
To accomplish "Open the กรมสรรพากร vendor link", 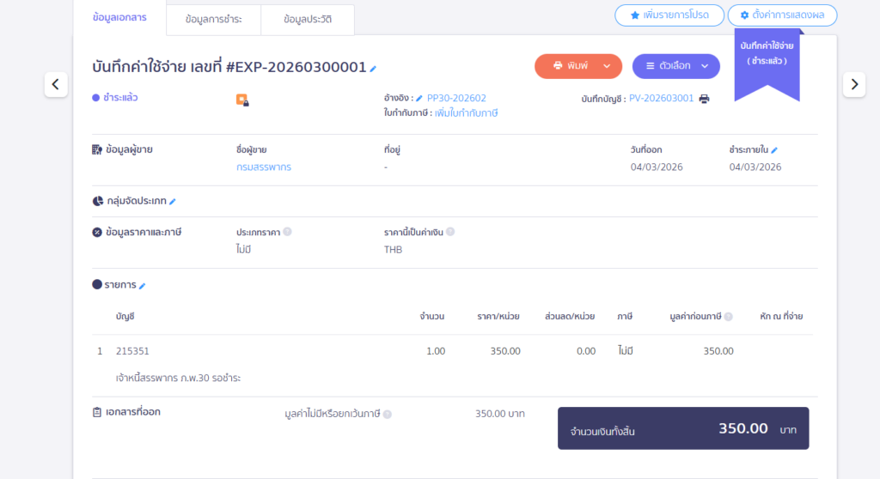I will click(x=264, y=167).
